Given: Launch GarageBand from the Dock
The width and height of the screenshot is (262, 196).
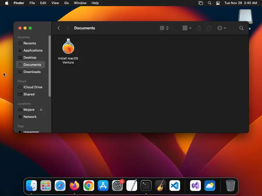Looking at the screenshot, I should click(160, 185).
